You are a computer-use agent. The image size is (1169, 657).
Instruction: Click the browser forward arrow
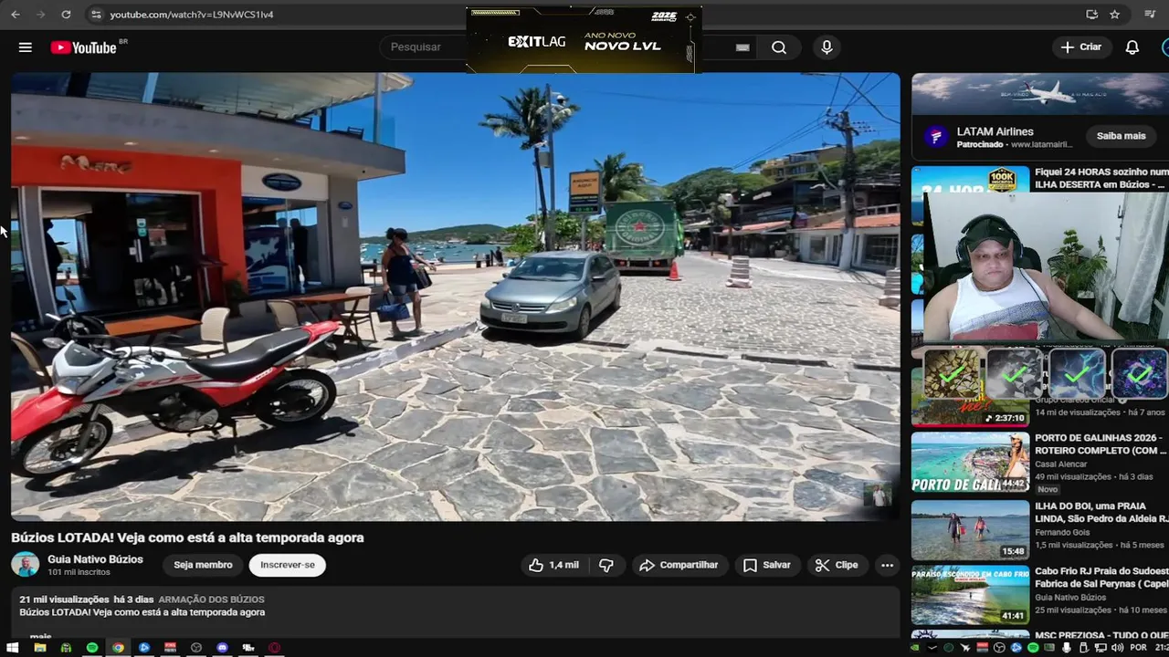click(40, 15)
